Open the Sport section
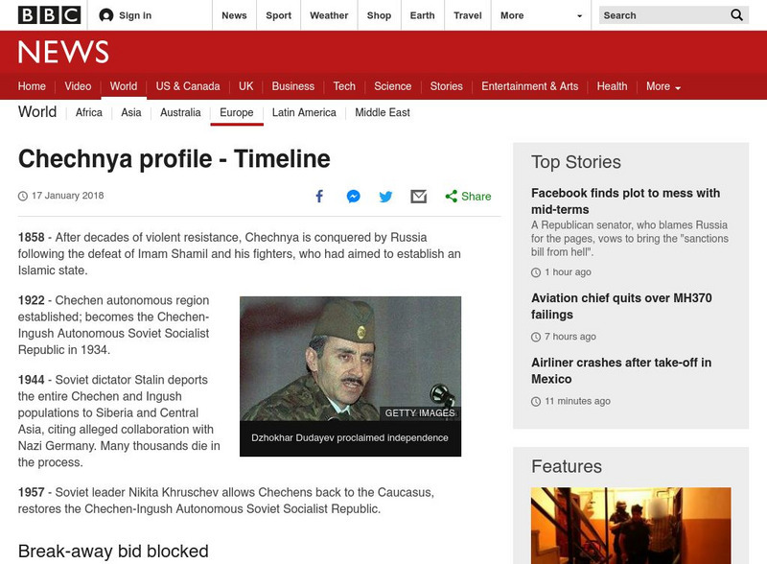The height and width of the screenshot is (564, 767). (x=278, y=15)
